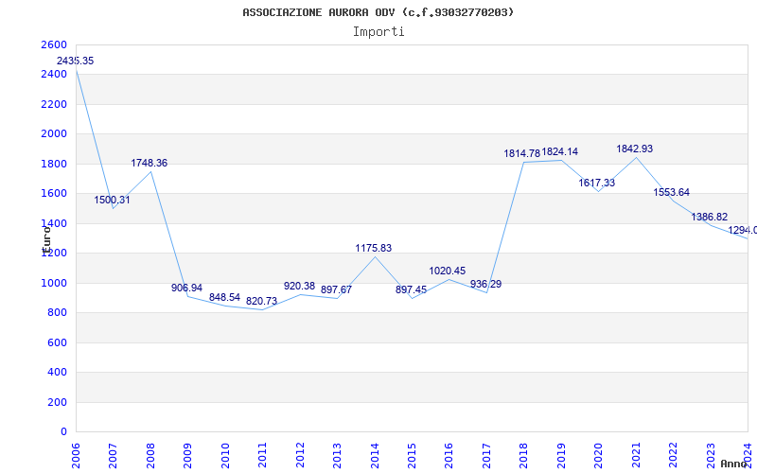Click the 1175.83 peak label

[x=373, y=248]
